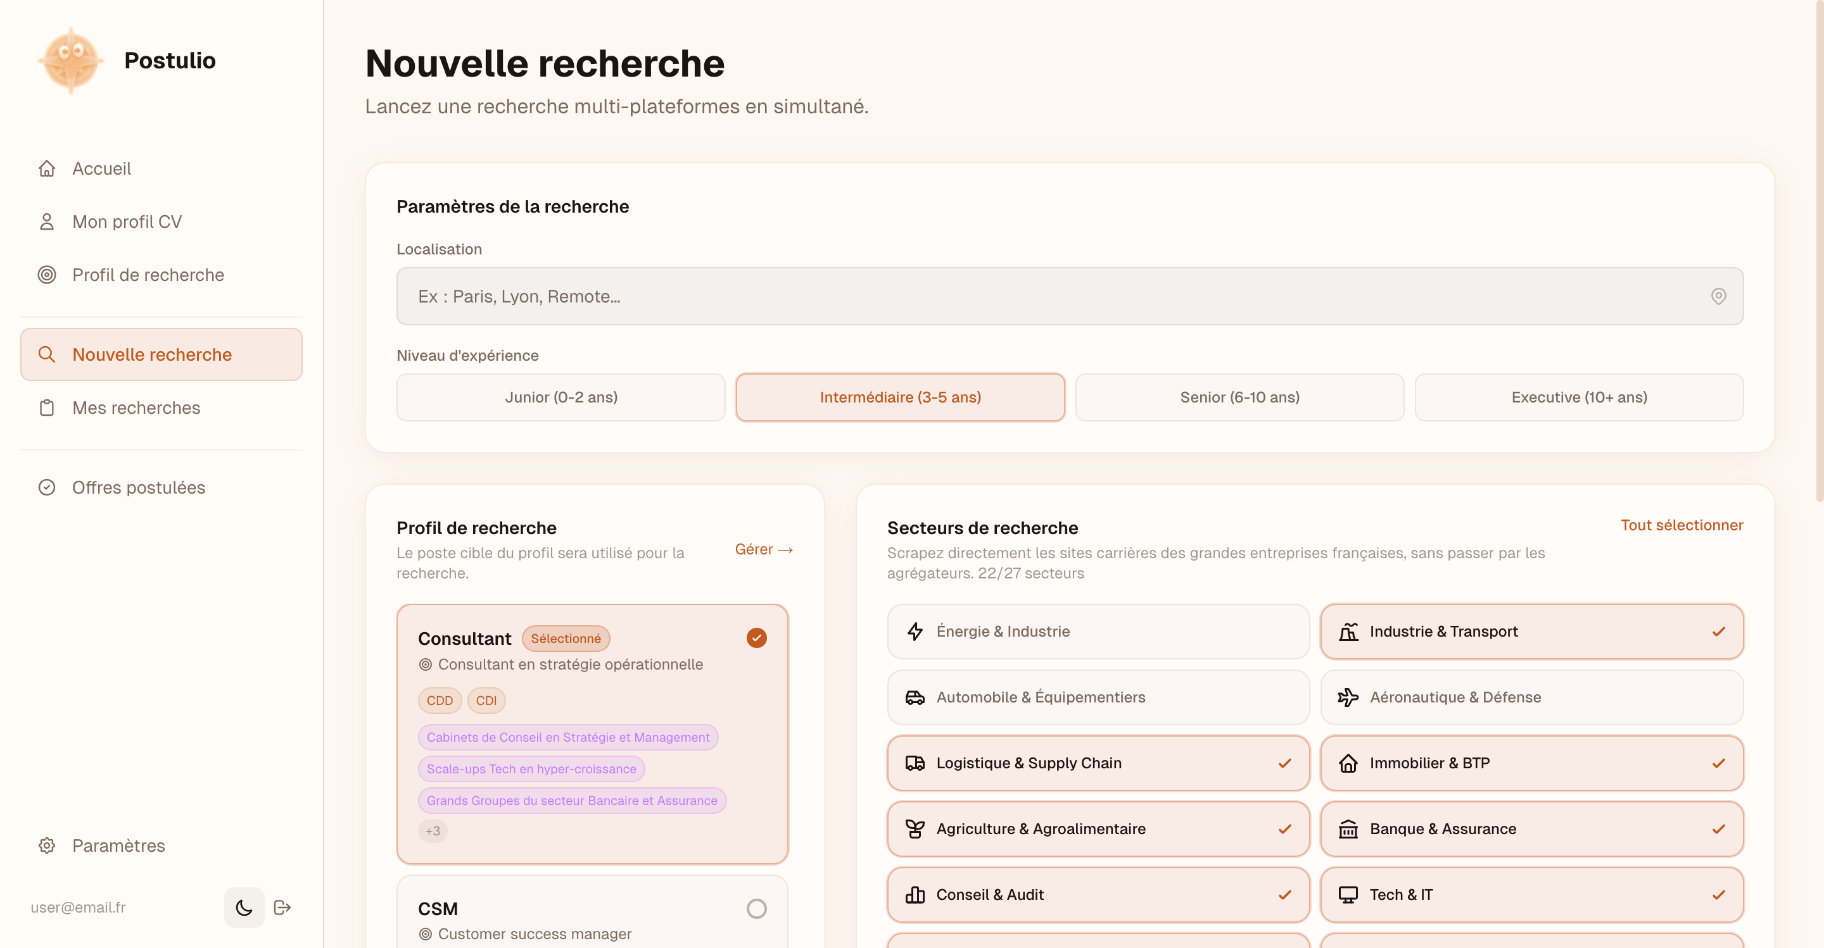This screenshot has width=1824, height=948.
Task: Click the Consultant profile title
Action: point(464,638)
